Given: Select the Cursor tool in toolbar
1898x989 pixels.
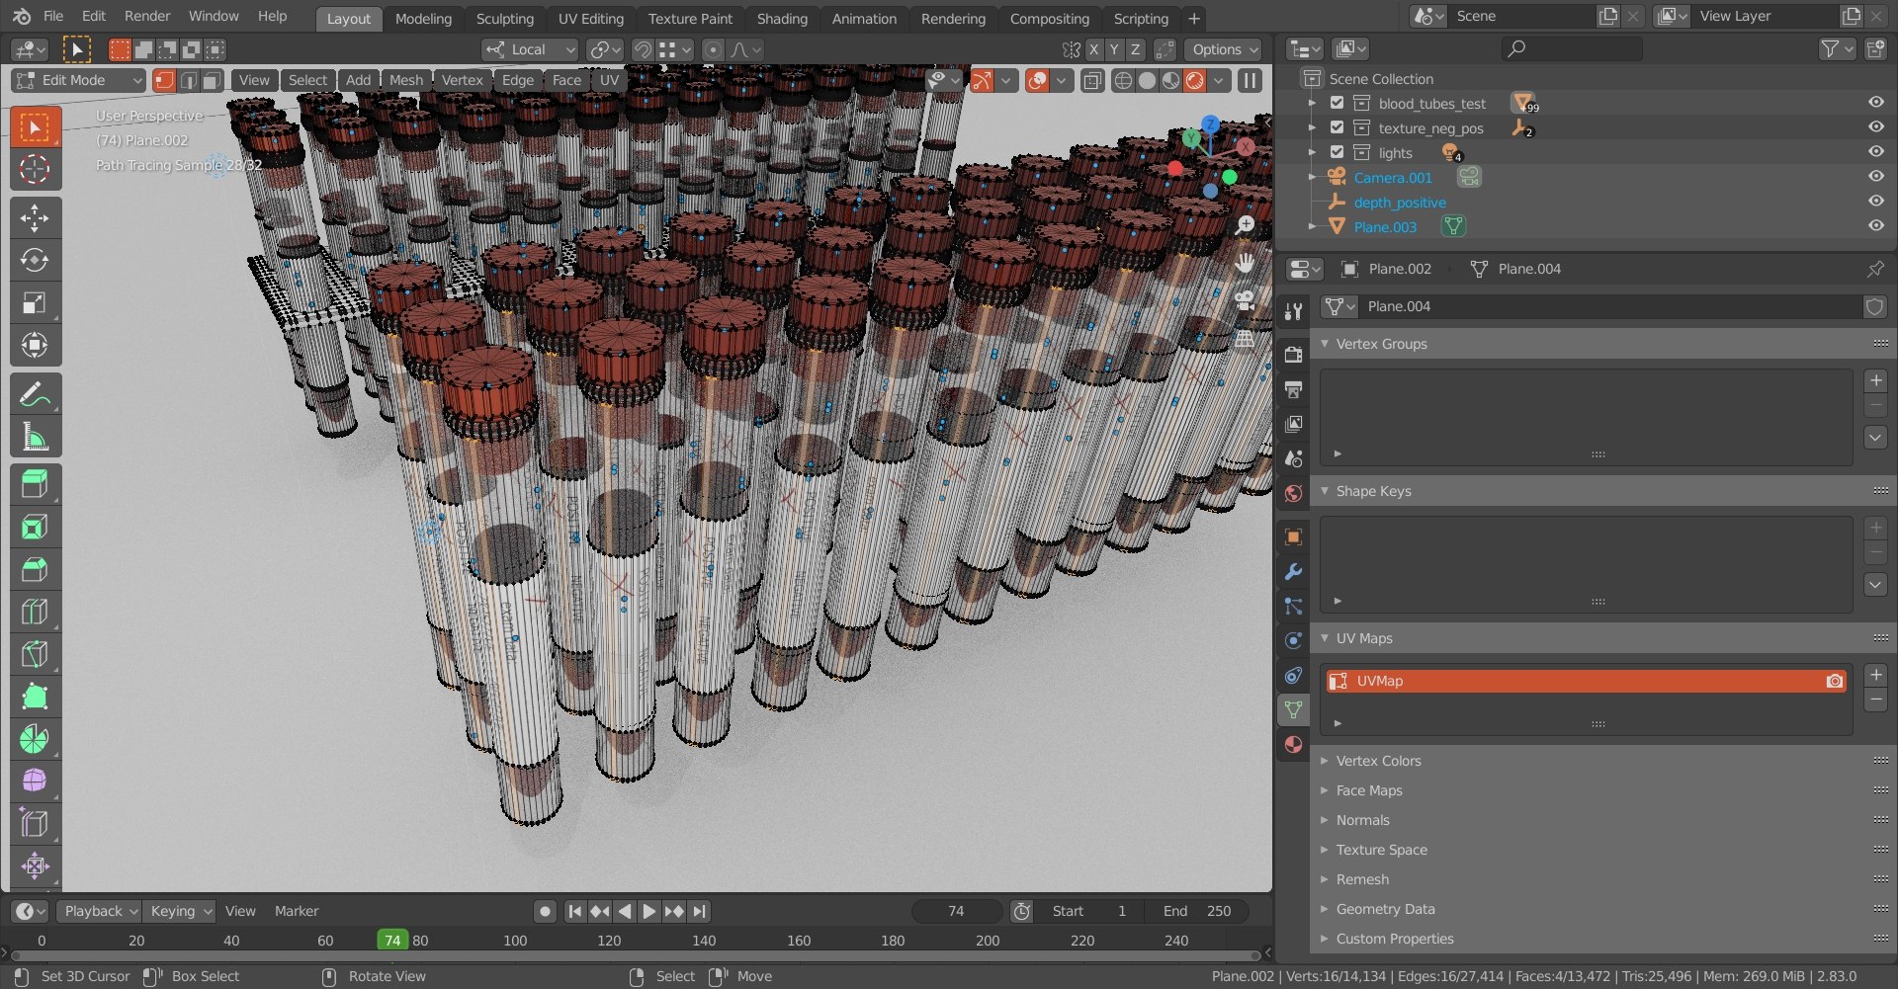Looking at the screenshot, I should click(36, 169).
